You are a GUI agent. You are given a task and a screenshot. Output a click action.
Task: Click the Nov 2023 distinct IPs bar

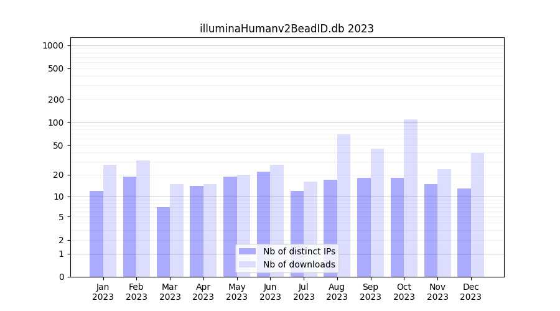tap(431, 230)
